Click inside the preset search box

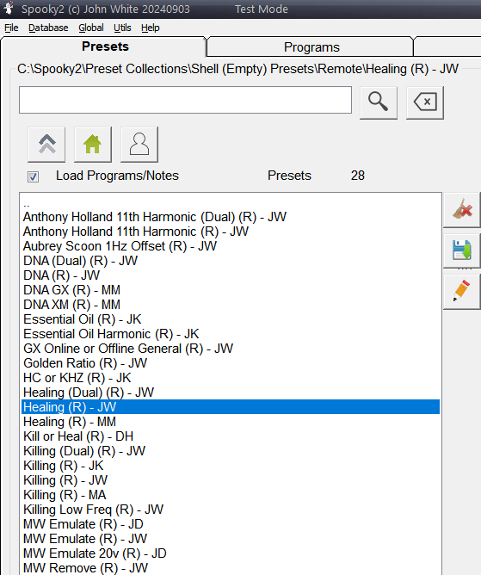(x=186, y=100)
